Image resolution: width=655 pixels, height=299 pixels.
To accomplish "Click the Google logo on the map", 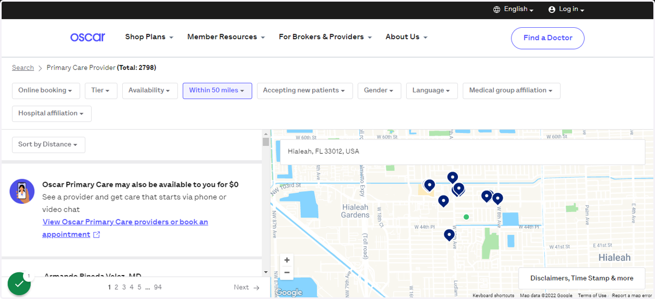I will (x=289, y=292).
